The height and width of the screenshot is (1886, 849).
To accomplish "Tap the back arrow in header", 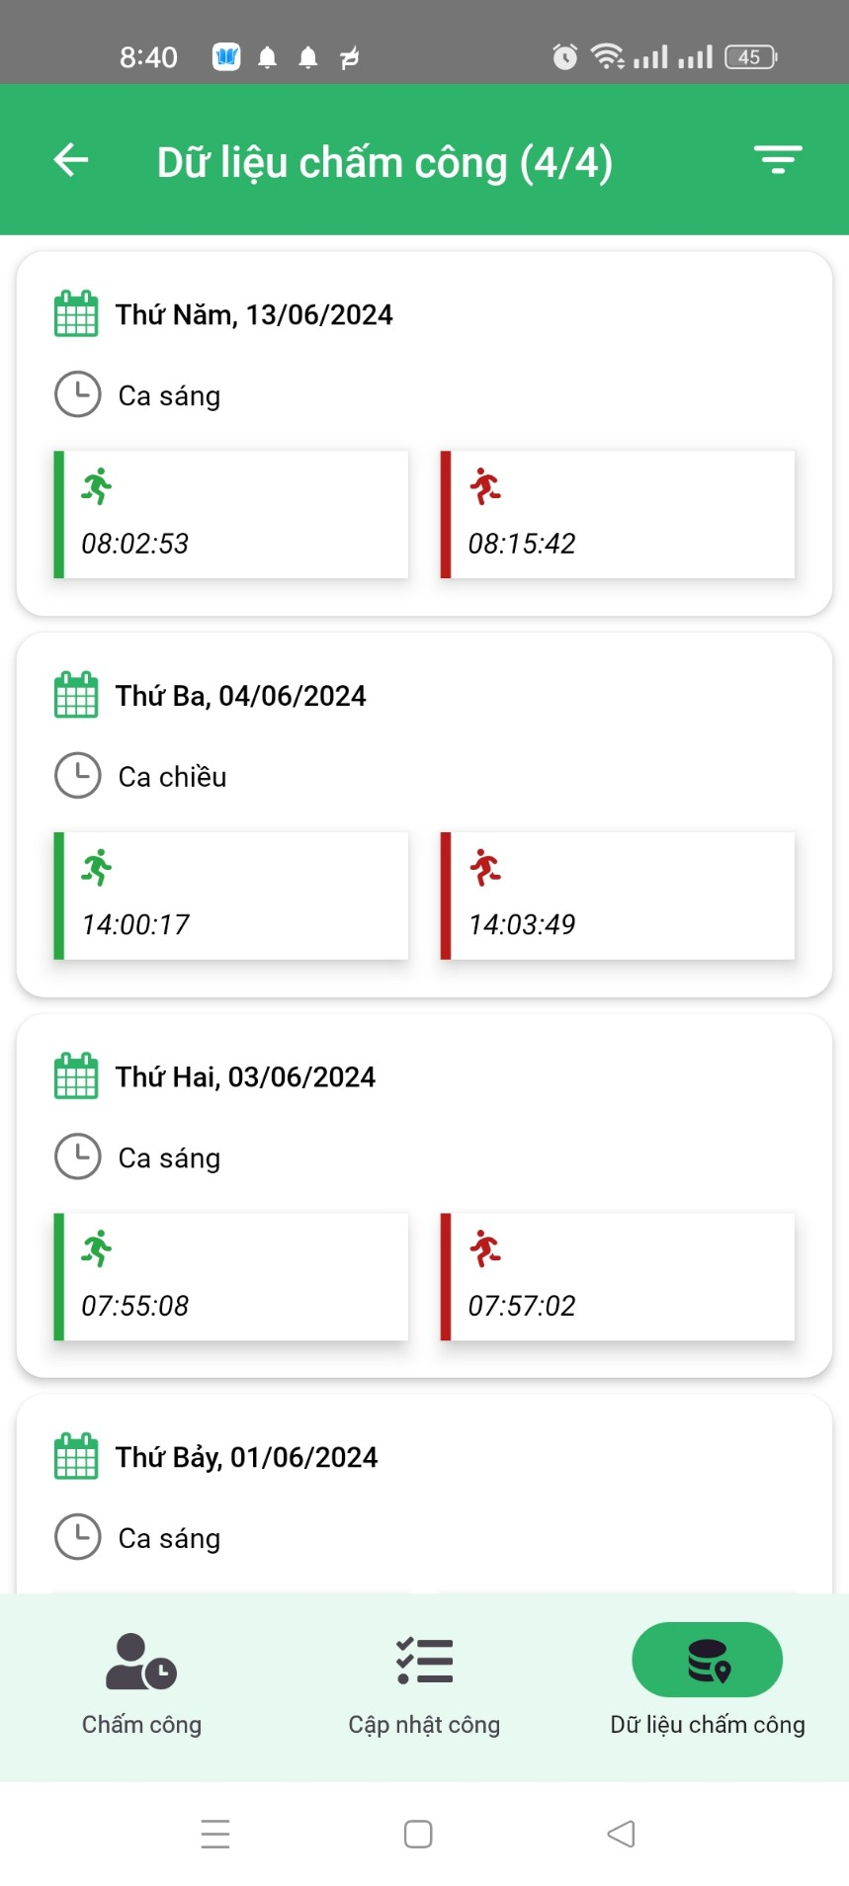I will click(x=71, y=160).
